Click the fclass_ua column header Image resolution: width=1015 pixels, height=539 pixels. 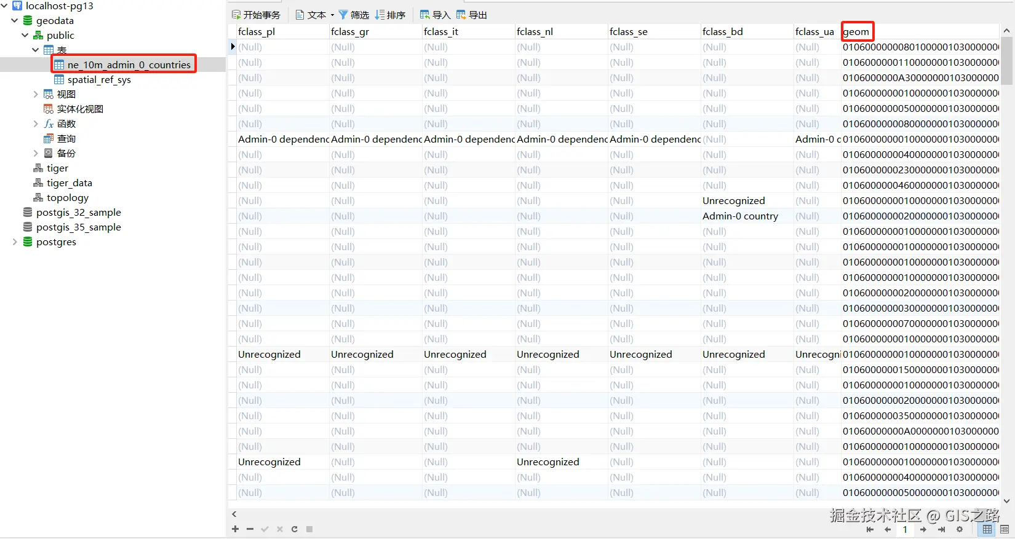tap(817, 31)
